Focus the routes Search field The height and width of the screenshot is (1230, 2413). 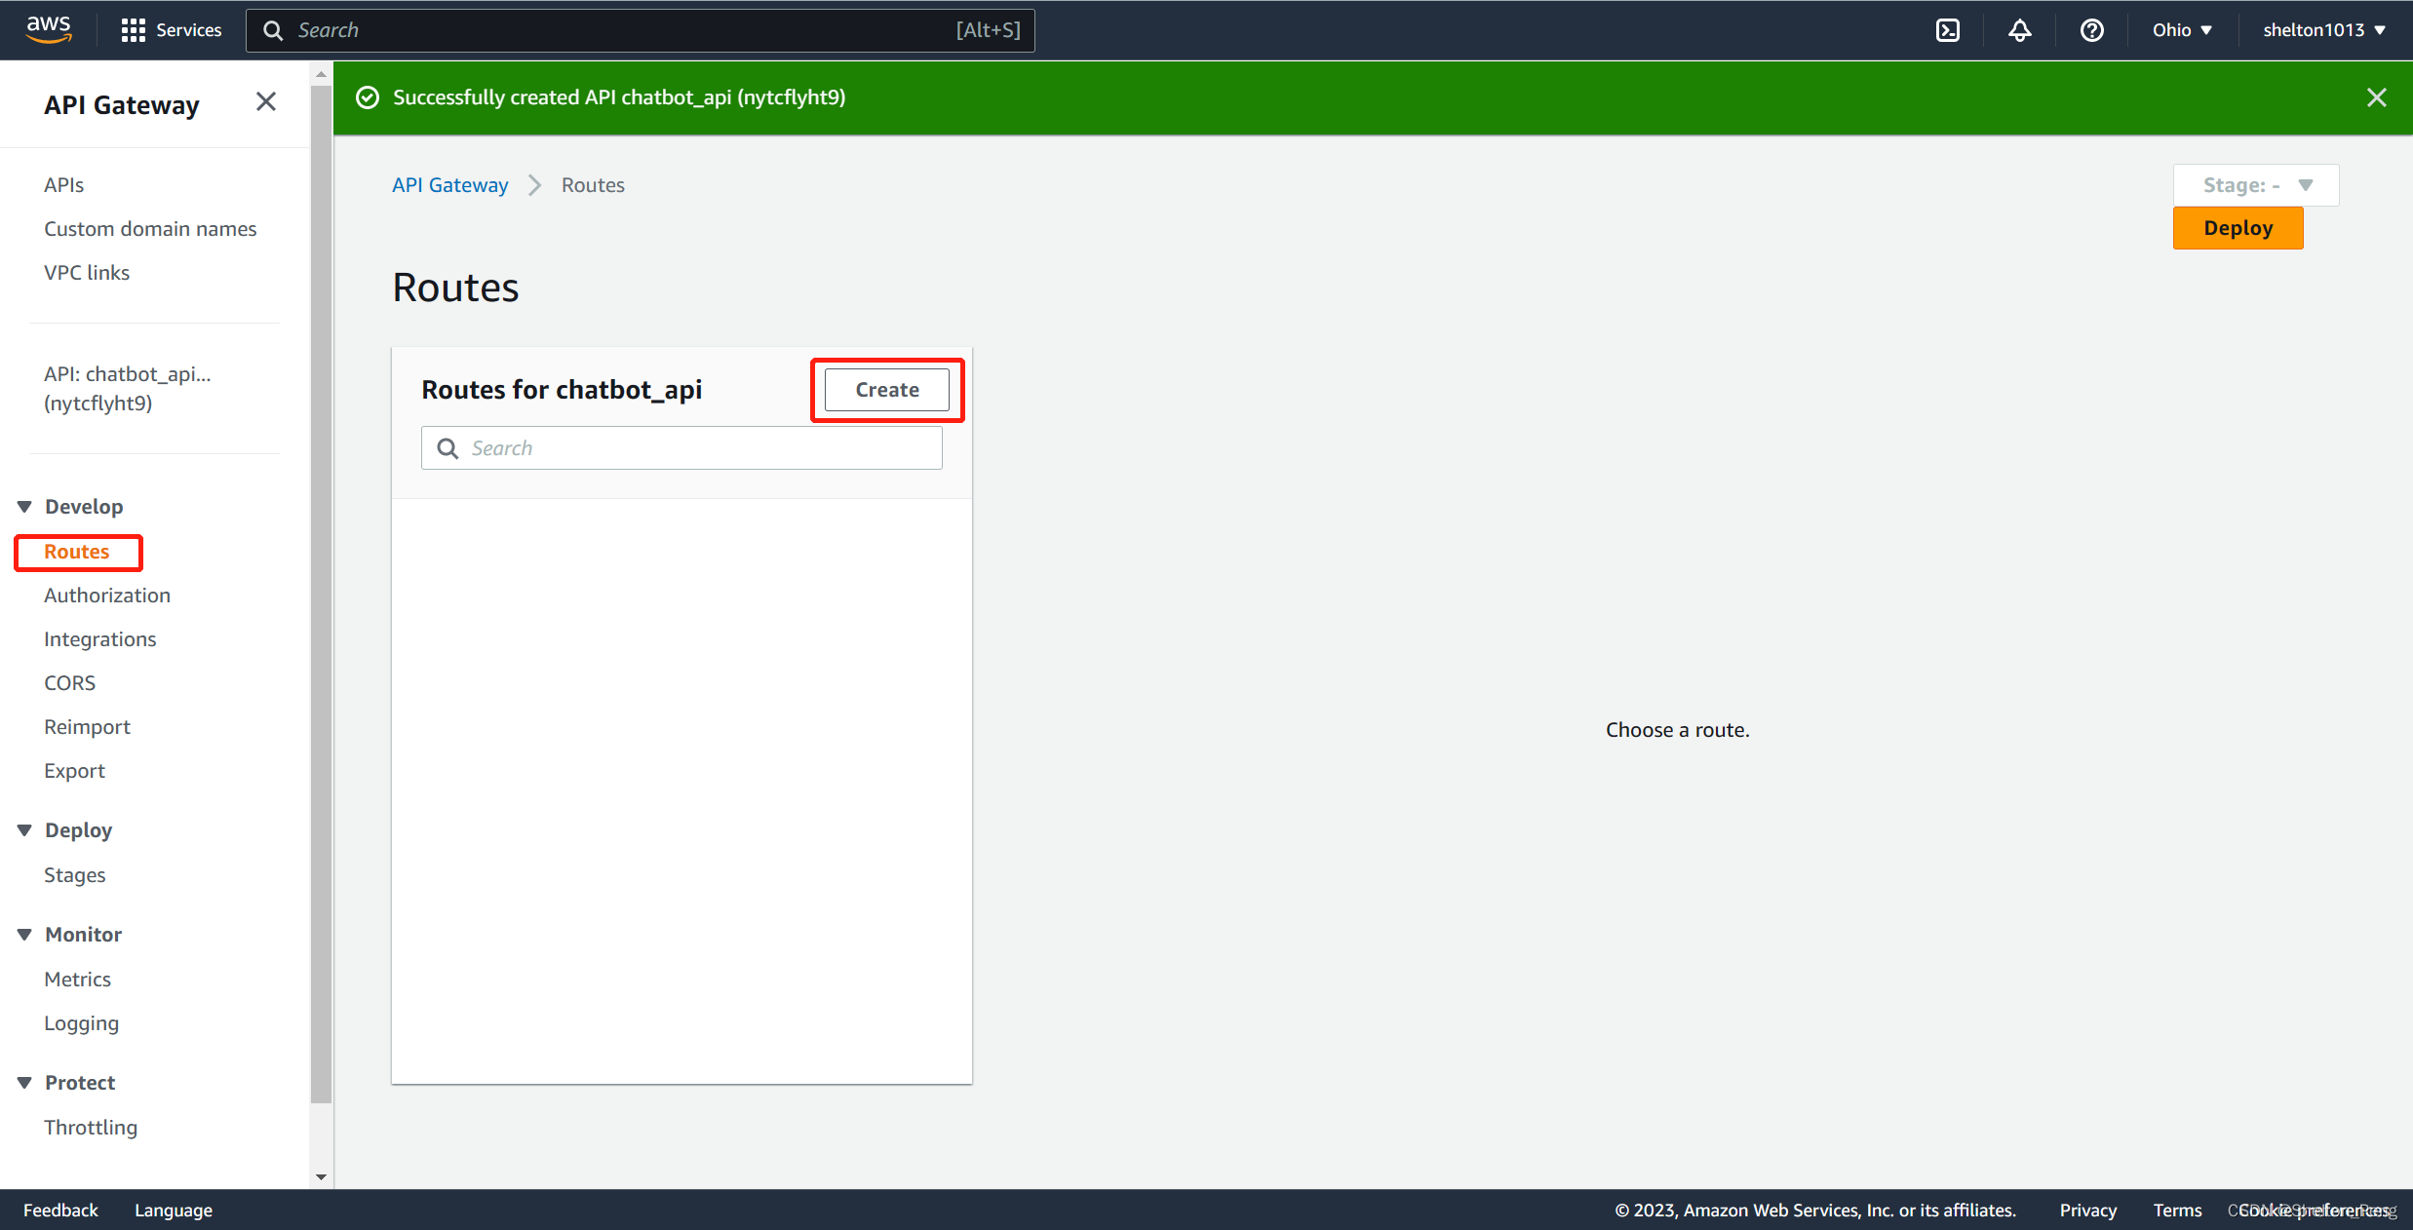[681, 448]
